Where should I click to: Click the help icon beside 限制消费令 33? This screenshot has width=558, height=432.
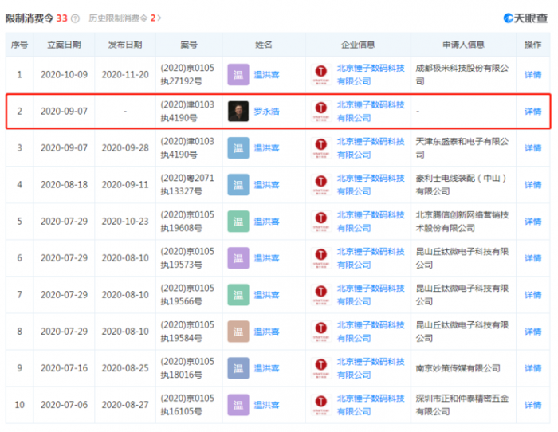coord(75,18)
